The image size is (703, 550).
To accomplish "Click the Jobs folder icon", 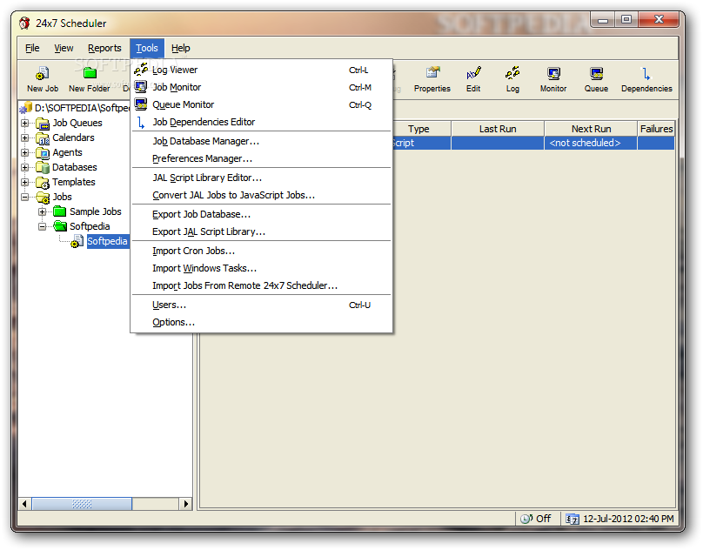I will pos(43,197).
